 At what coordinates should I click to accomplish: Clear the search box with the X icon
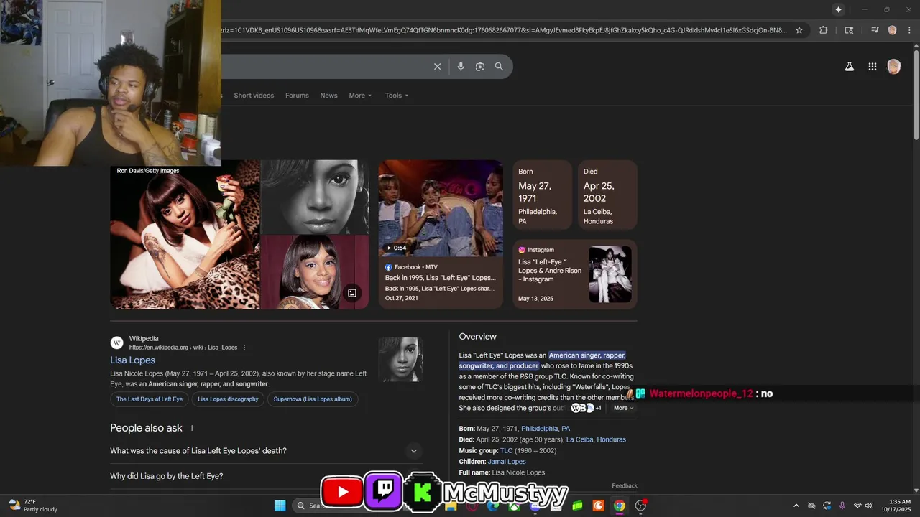437,67
